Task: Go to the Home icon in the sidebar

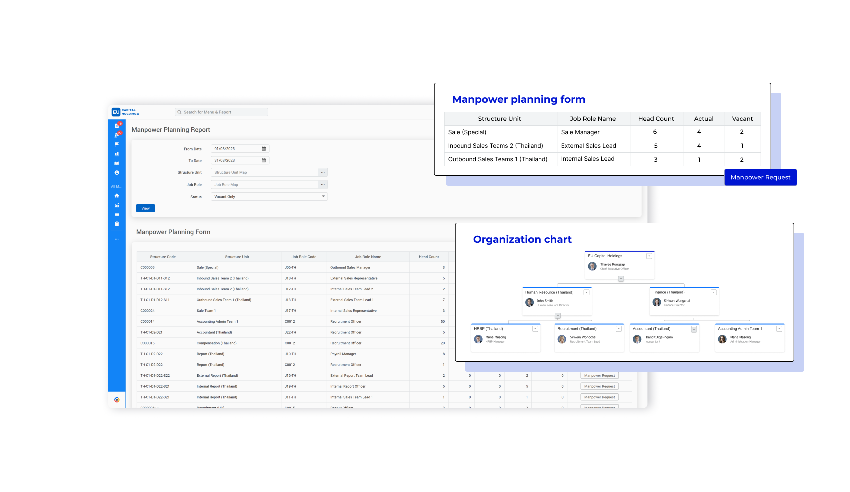Action: pos(117,196)
